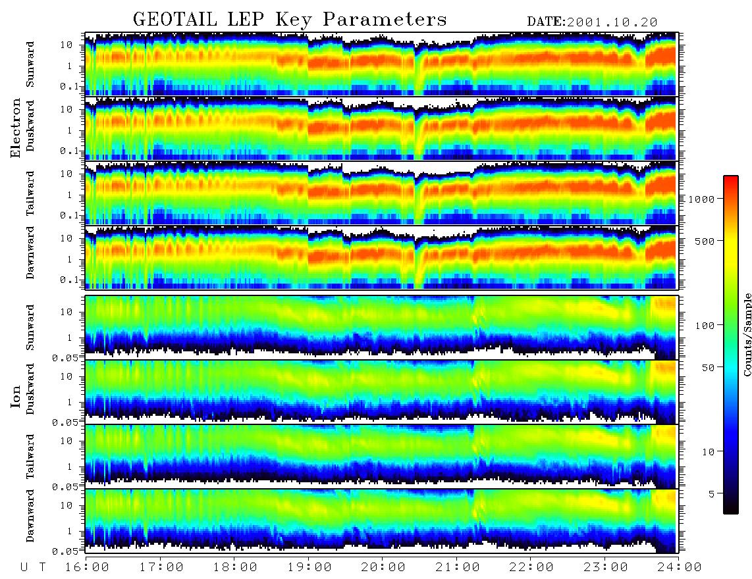Click the Counts/Sample axis label
The image size is (752, 579).
tap(747, 334)
